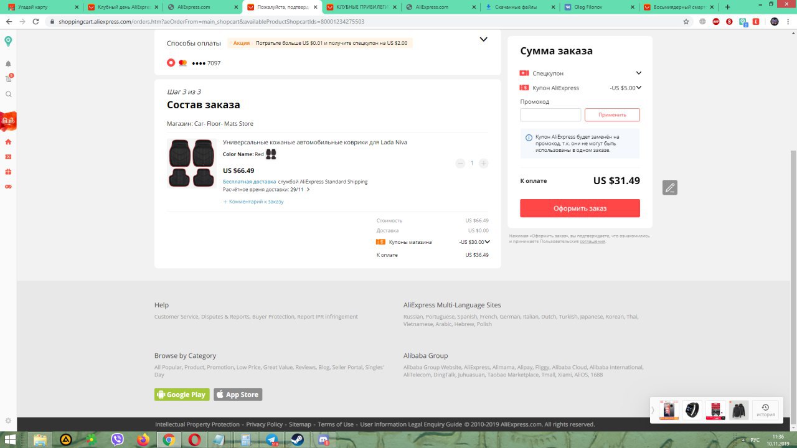Open the Privacy Policy footer link
797x448 pixels.
click(264, 424)
